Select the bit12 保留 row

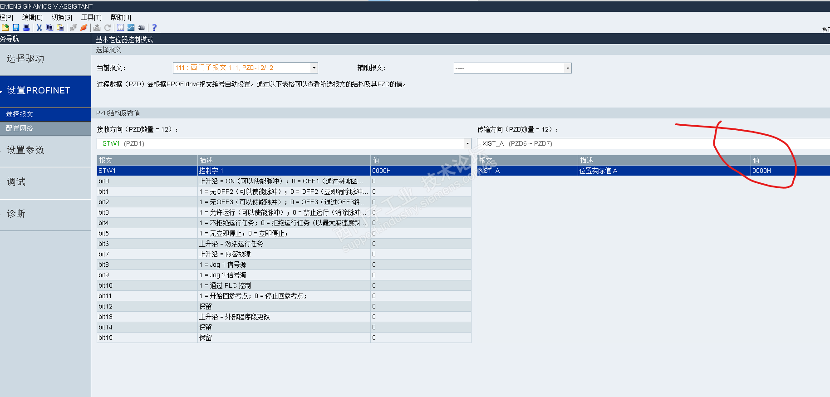[284, 306]
